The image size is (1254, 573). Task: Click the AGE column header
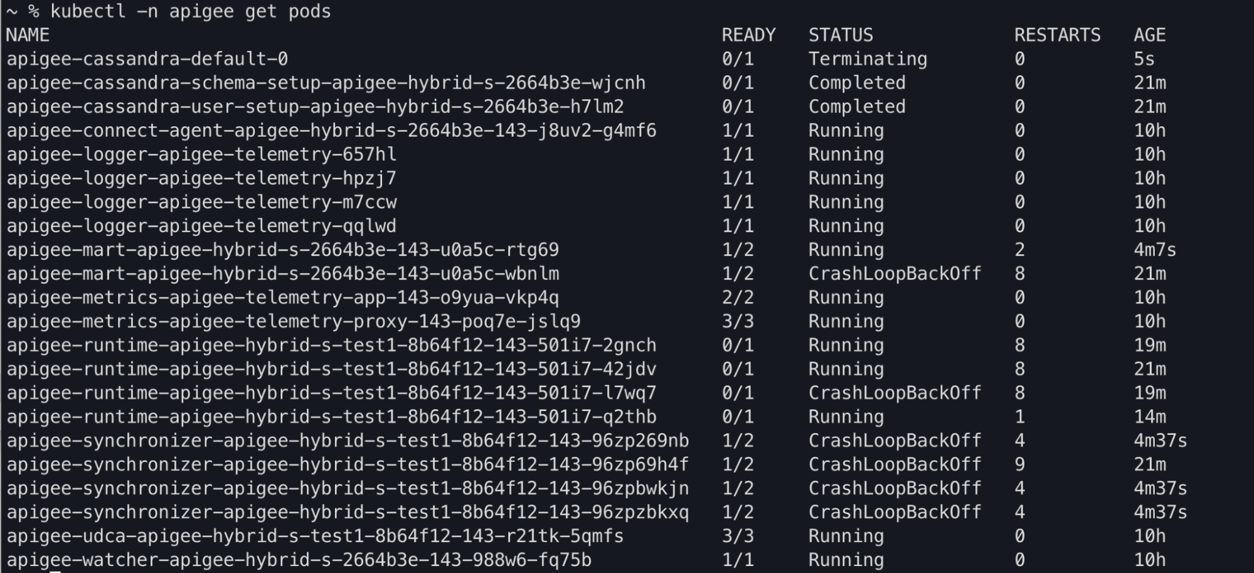tap(1149, 35)
